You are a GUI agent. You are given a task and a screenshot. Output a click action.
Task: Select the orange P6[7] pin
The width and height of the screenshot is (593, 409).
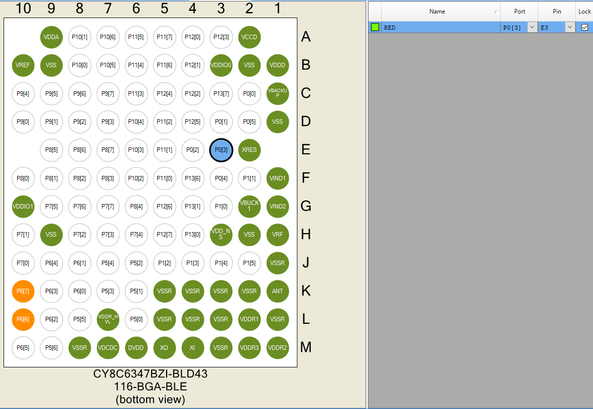(x=23, y=291)
